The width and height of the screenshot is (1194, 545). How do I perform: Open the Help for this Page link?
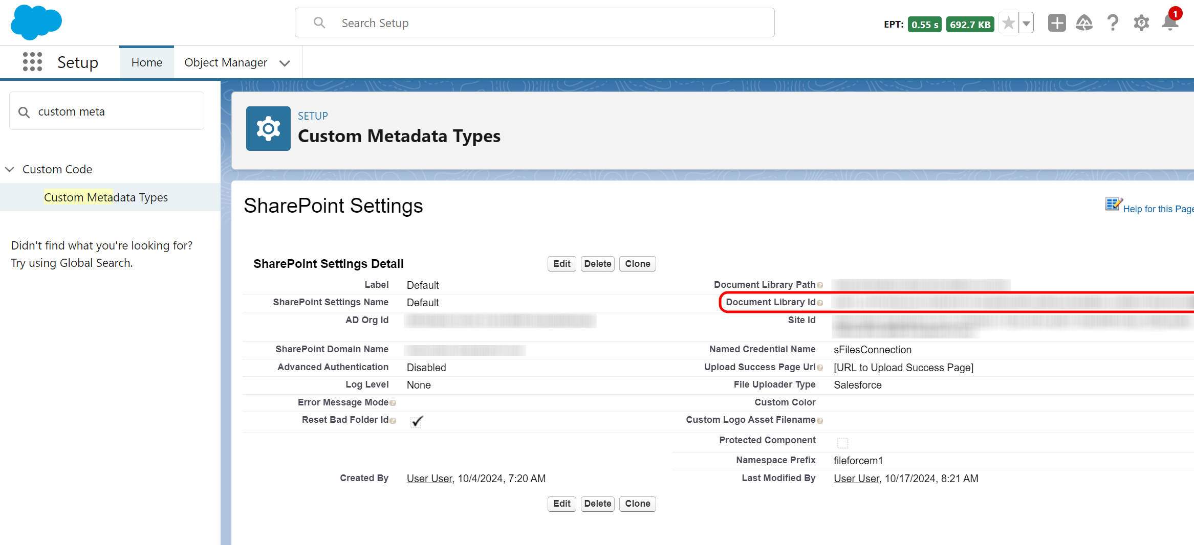[1158, 209]
